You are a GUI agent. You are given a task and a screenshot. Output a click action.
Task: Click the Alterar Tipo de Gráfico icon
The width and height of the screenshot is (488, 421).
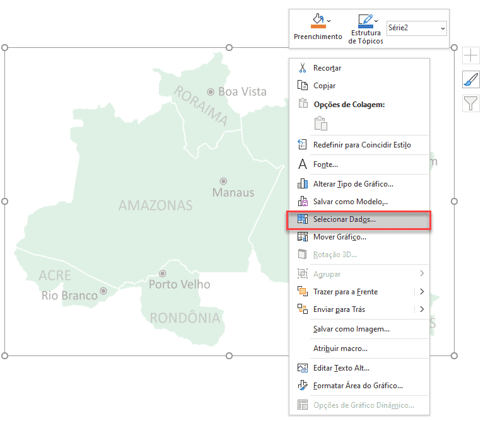303,183
